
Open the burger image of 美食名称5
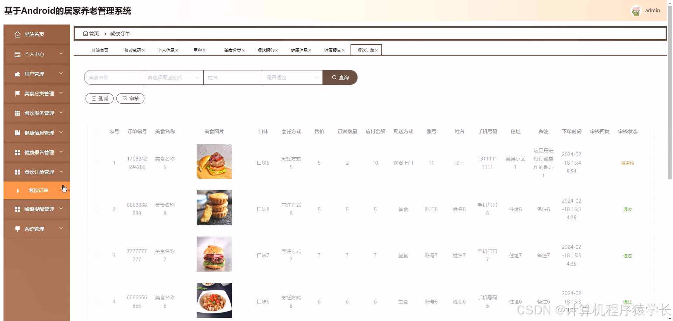[x=214, y=162]
